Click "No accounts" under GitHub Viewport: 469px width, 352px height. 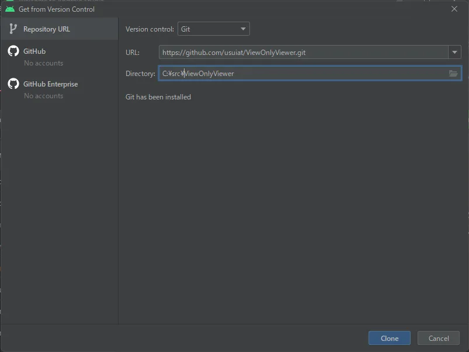click(43, 63)
